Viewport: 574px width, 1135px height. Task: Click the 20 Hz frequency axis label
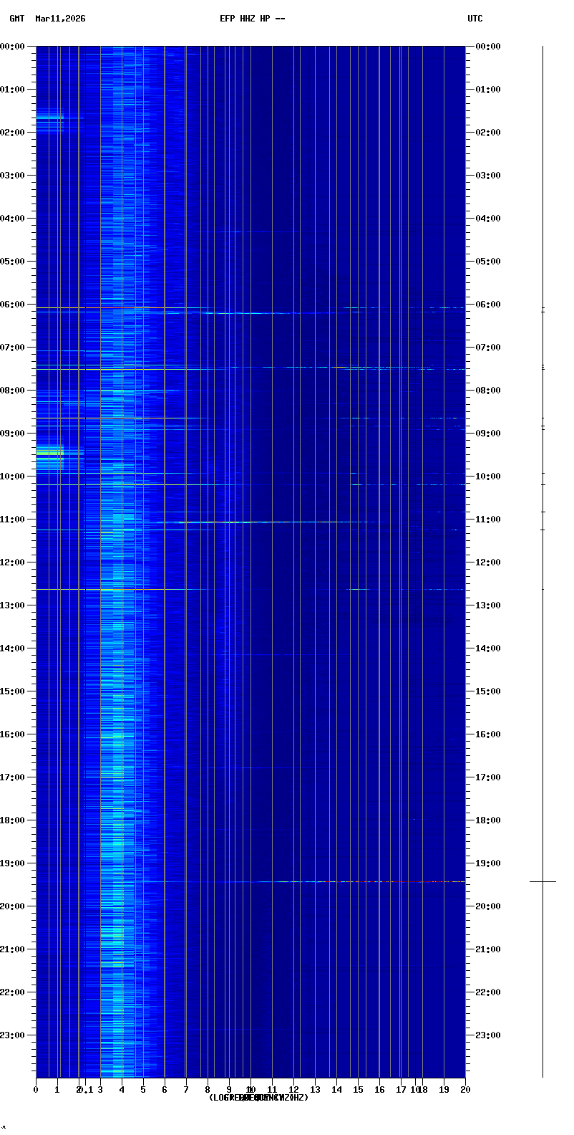[x=465, y=1090]
